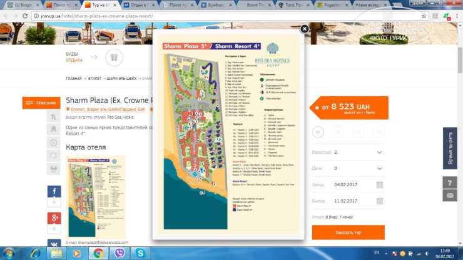
Task: Open the ЕГИПЕТ breadcrumb link
Action: coord(95,79)
